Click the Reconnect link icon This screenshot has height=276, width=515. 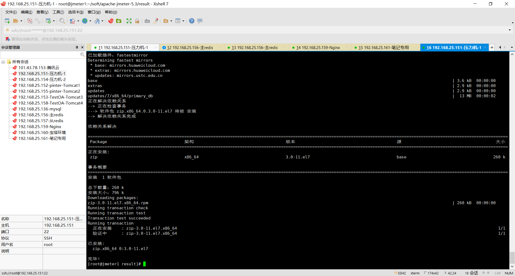click(38, 21)
